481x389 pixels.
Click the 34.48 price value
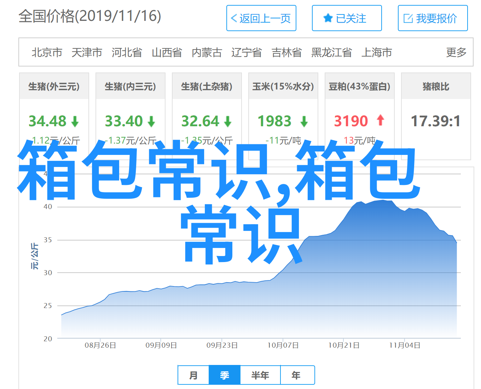point(47,121)
